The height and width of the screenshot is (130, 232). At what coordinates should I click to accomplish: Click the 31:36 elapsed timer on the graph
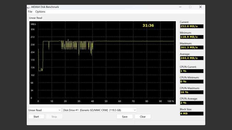[x=148, y=25]
